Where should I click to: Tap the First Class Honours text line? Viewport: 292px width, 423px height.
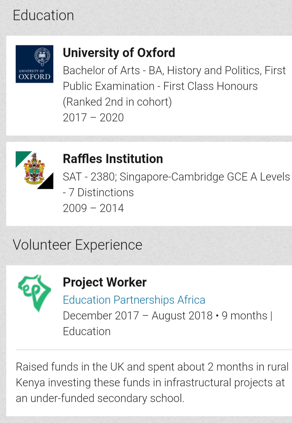160,86
